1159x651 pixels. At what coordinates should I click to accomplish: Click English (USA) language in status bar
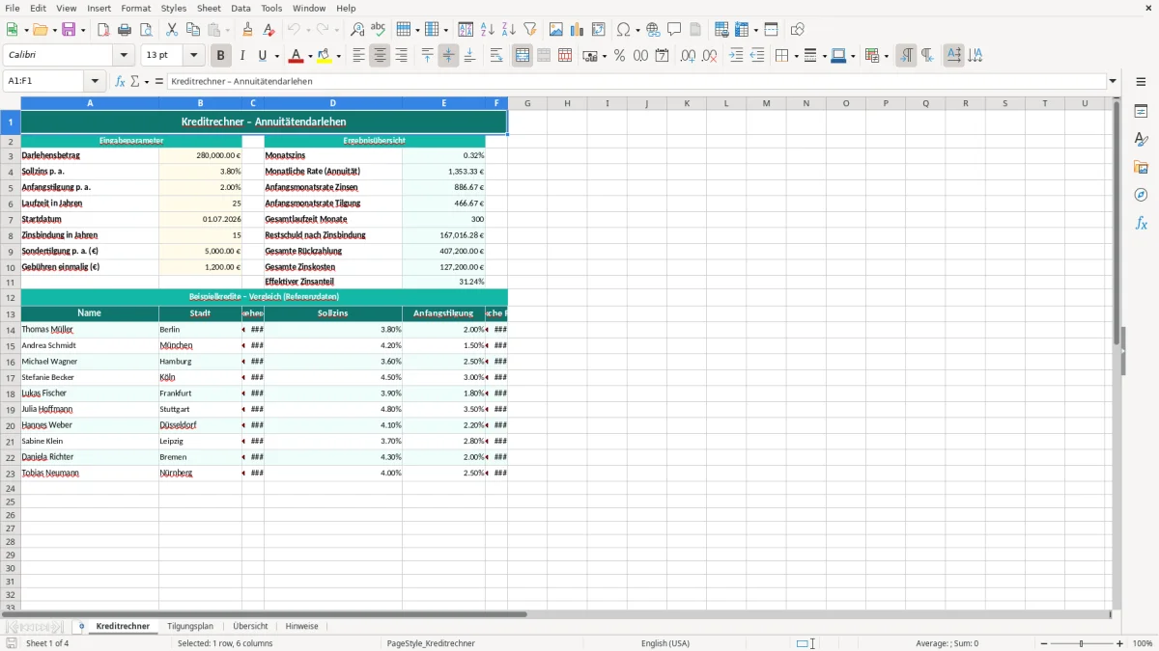pyautogui.click(x=664, y=643)
